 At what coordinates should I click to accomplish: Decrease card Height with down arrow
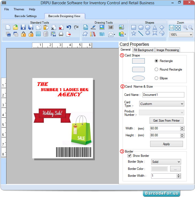pyautogui.click(x=182, y=137)
